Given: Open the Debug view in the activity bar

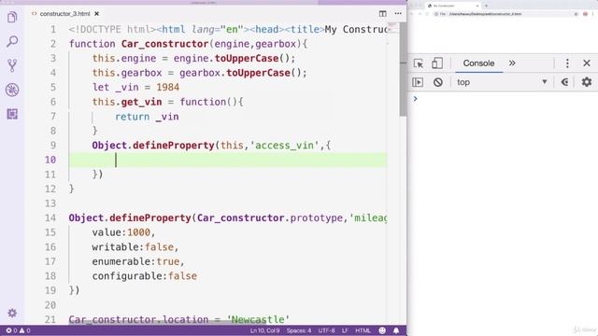Looking at the screenshot, I should (12, 90).
